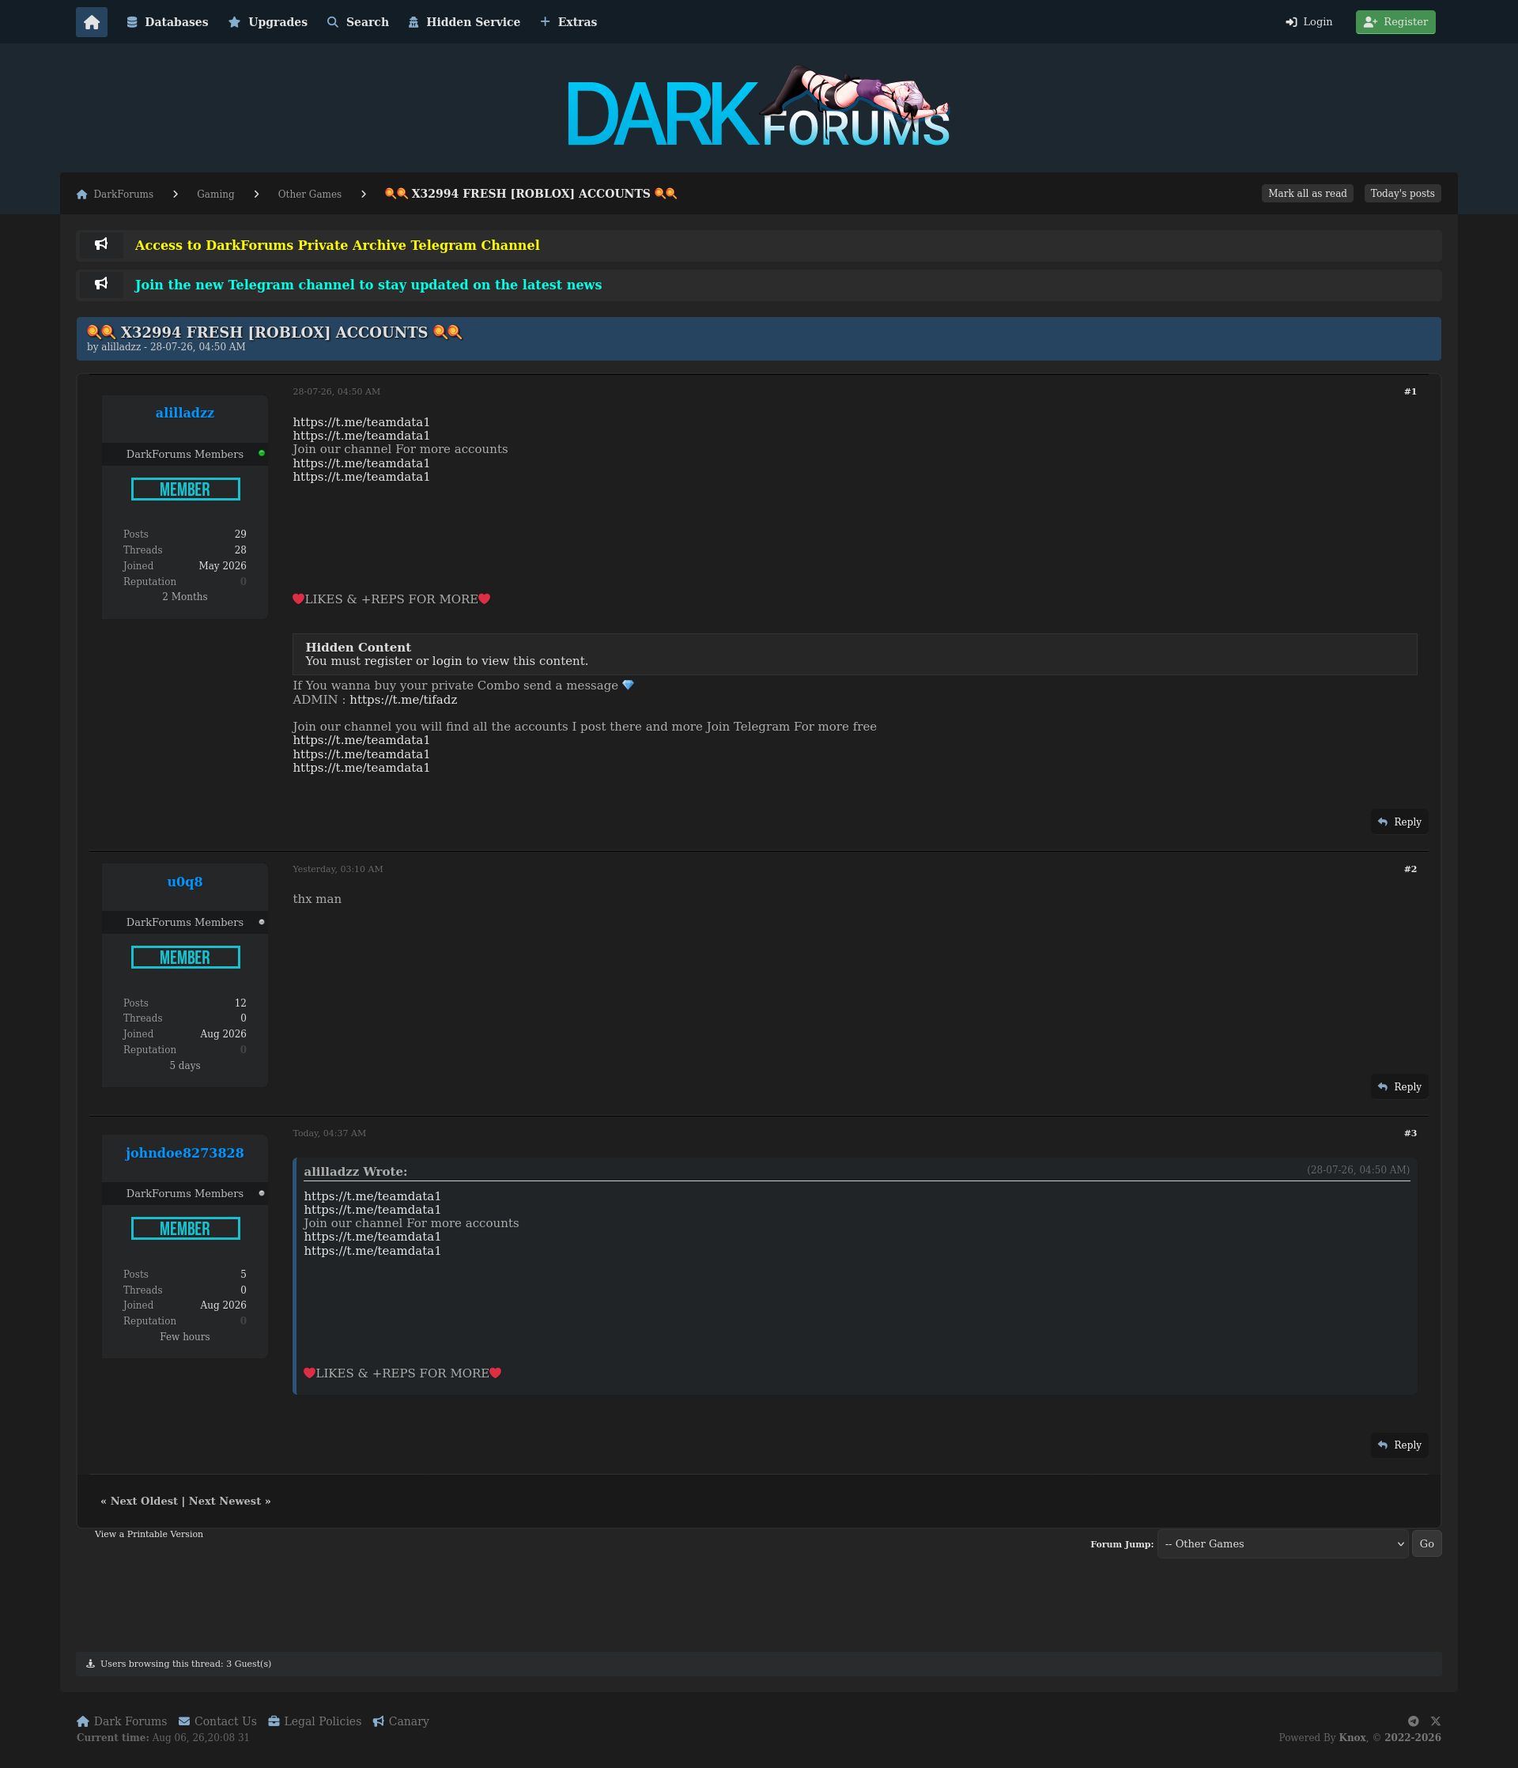Click 'Joined May 2026' value for alilladzz
The image size is (1518, 1768).
pyautogui.click(x=222, y=567)
